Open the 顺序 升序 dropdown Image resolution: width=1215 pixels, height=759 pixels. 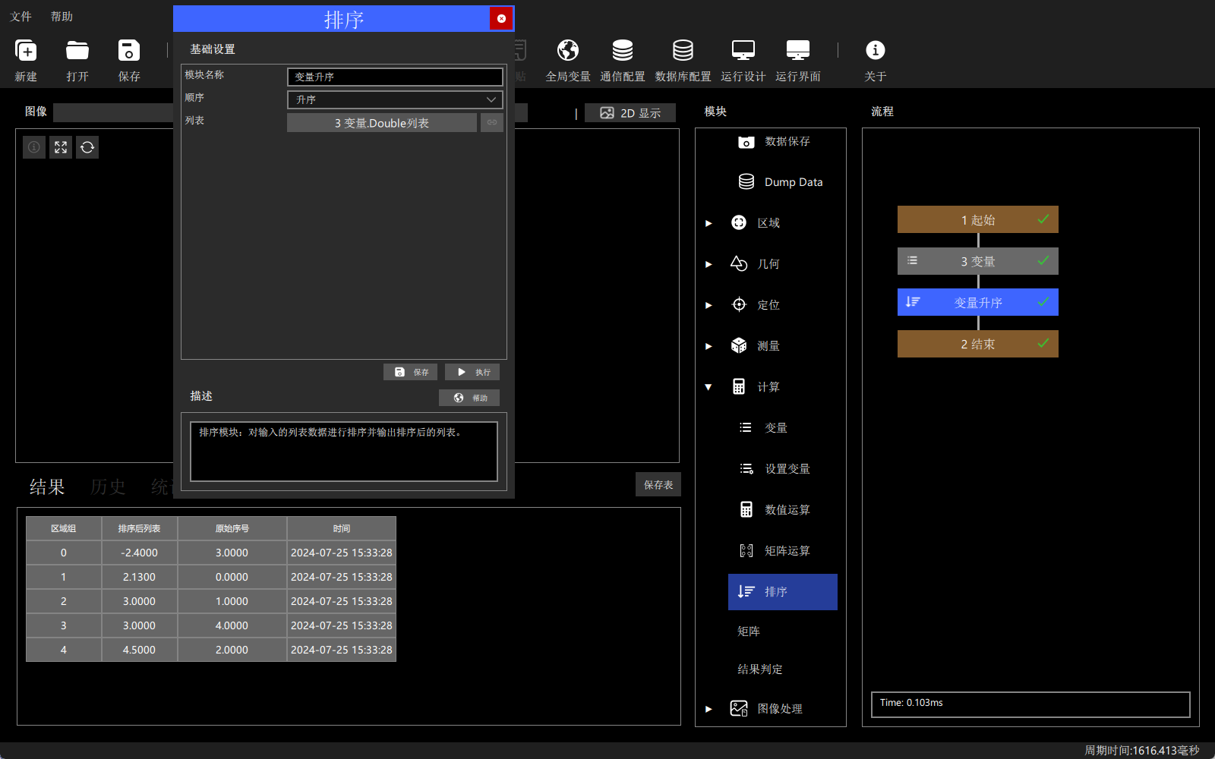(395, 99)
